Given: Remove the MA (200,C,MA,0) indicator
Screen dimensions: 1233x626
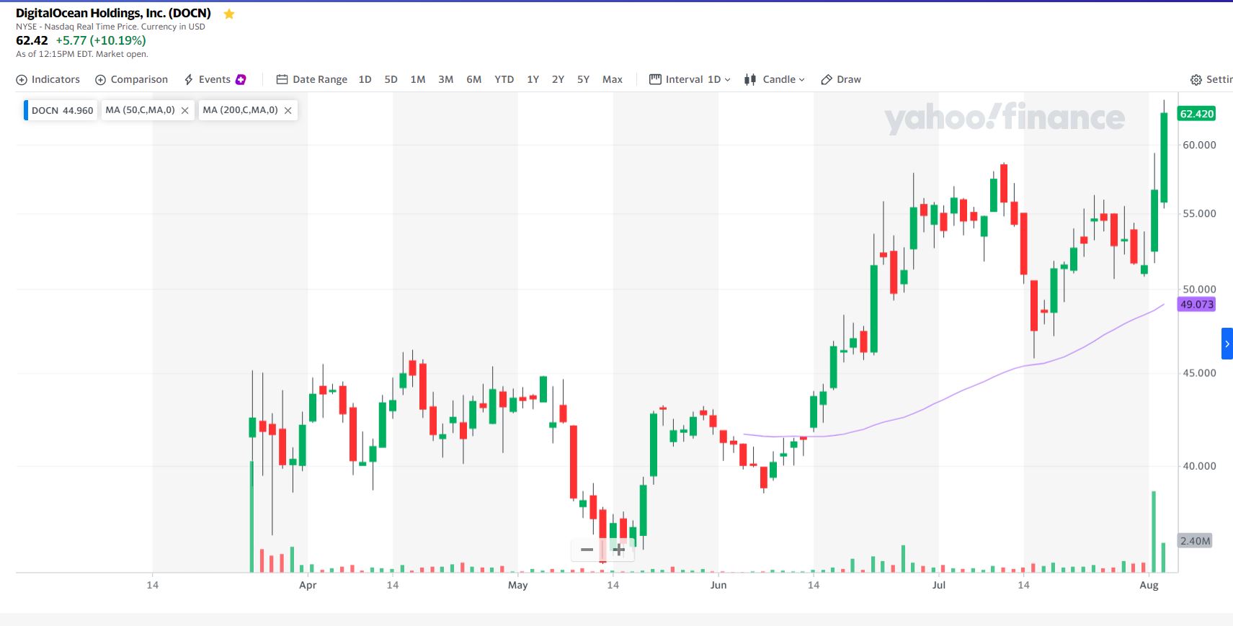Looking at the screenshot, I should click(288, 110).
